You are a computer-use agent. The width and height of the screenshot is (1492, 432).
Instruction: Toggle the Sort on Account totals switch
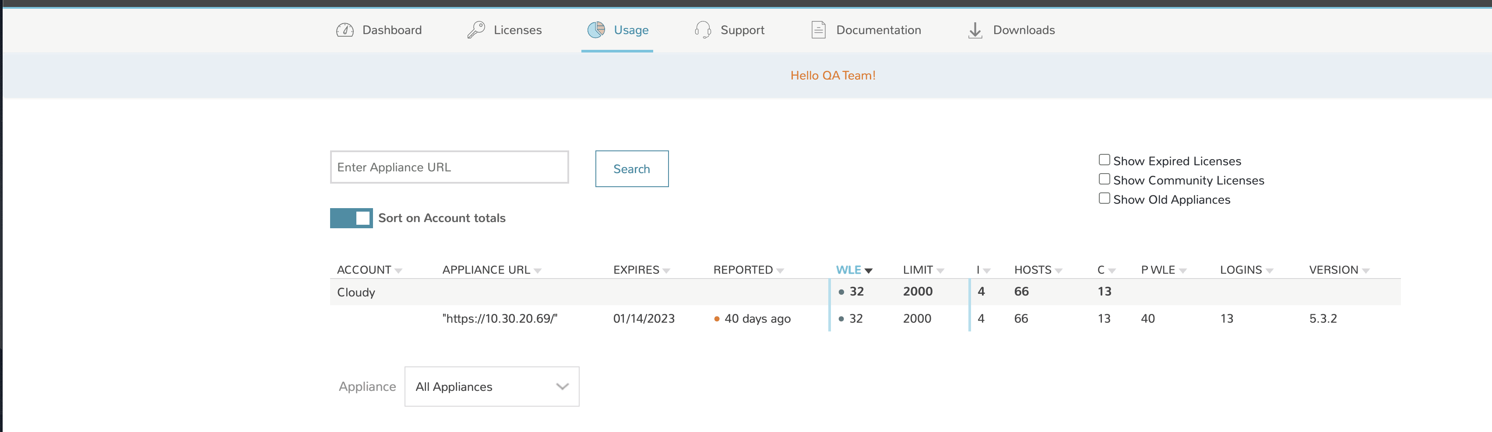(351, 218)
